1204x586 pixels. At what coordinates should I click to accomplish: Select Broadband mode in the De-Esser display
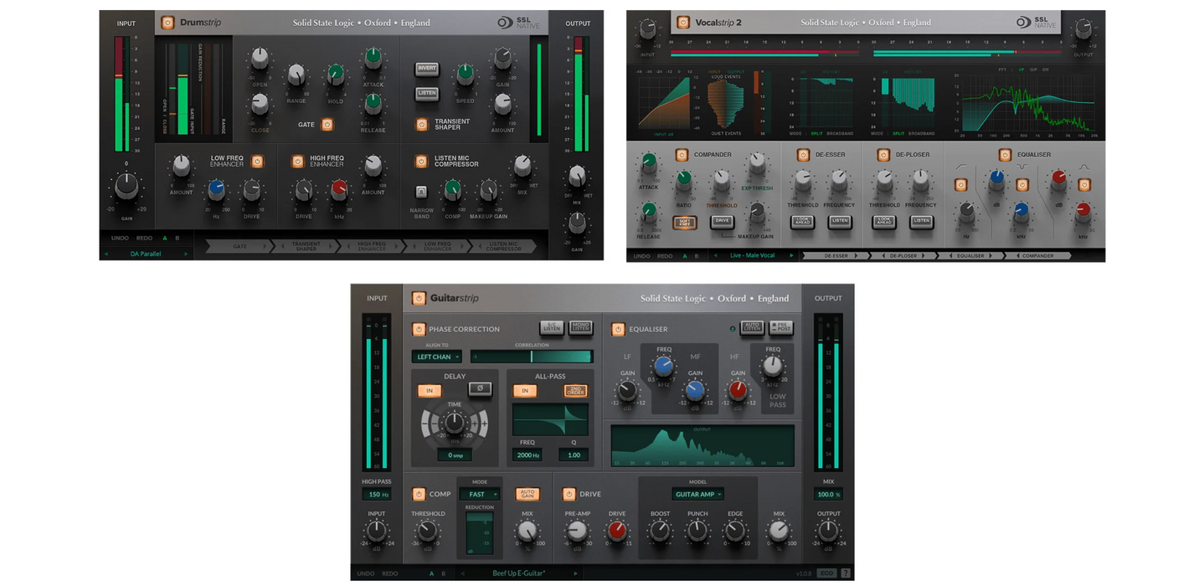840,134
